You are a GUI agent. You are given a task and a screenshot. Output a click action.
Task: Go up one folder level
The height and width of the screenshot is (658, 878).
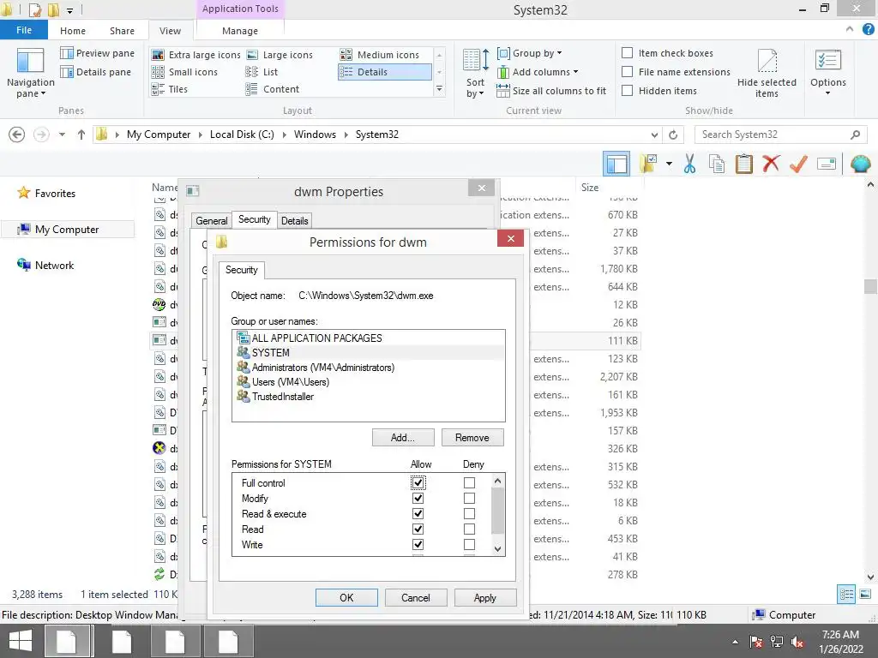(81, 135)
